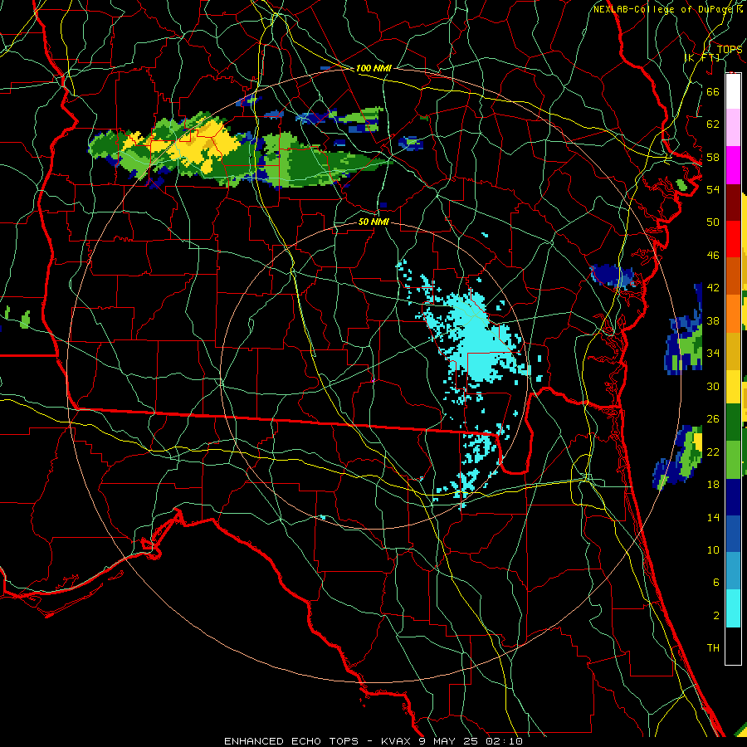Click the legend value '10'
747x747 pixels.
pyautogui.click(x=713, y=550)
